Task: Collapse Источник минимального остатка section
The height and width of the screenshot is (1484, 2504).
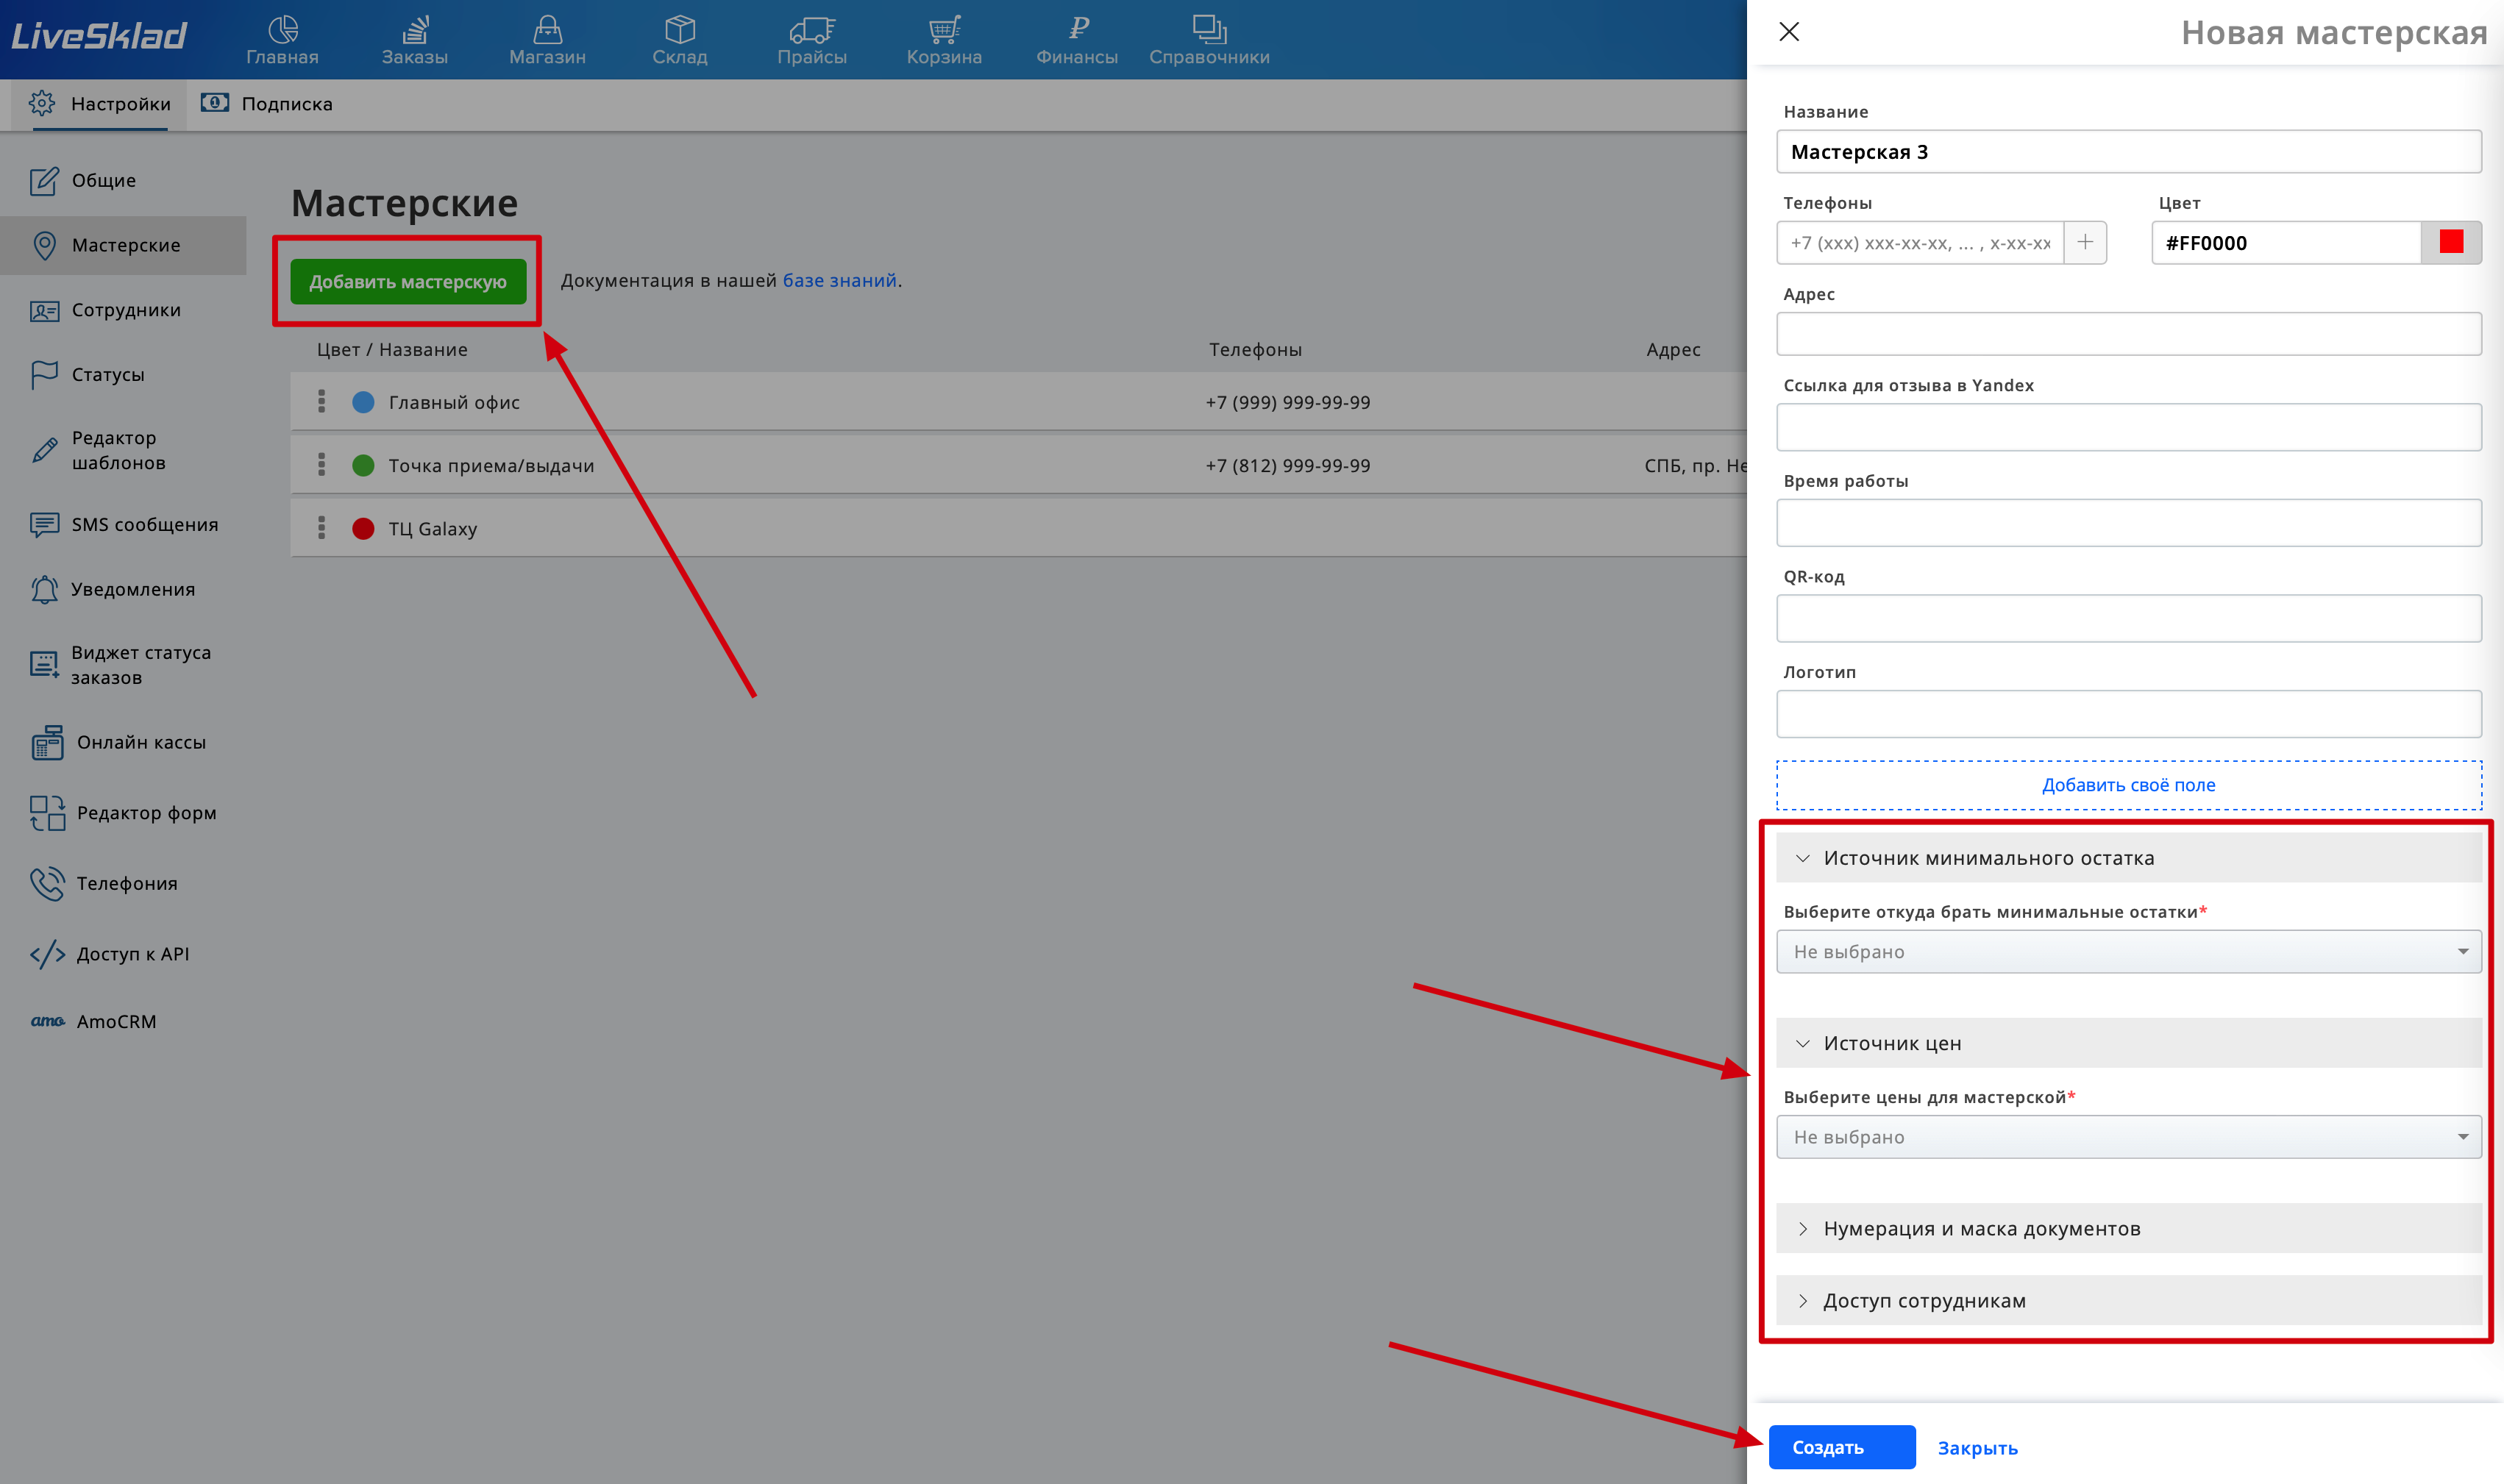Action: click(x=2128, y=858)
